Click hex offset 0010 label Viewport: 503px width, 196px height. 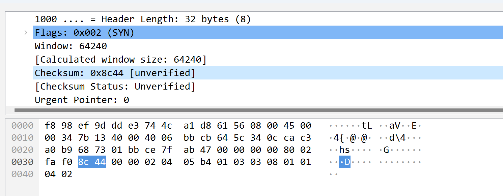click(x=22, y=138)
